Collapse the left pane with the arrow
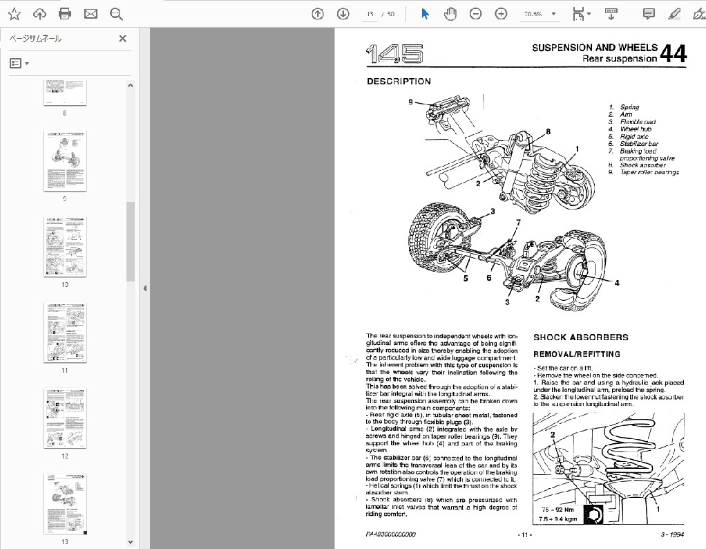The image size is (706, 549). coord(145,288)
